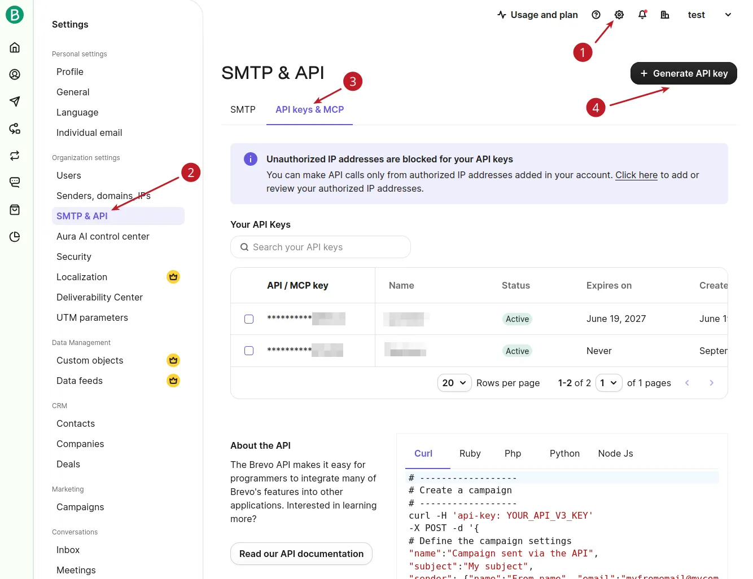Select the checkbox for the Never-expiring key
Screen dimensions: 753x579
tap(249, 351)
